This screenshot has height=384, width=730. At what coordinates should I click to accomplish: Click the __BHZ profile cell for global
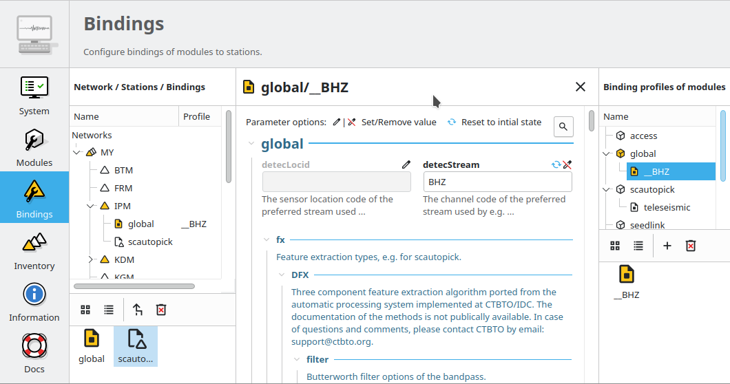click(x=194, y=224)
